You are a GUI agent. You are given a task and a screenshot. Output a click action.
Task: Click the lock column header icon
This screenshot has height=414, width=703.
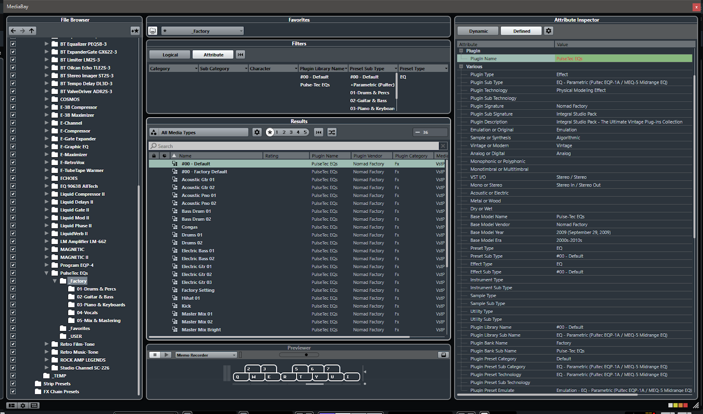pyautogui.click(x=154, y=155)
